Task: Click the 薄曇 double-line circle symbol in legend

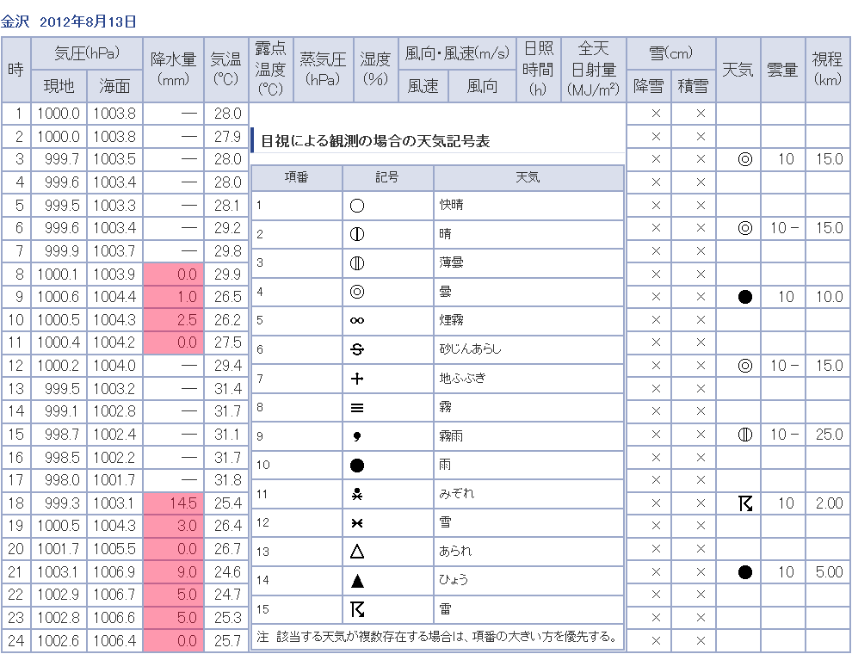Action: tap(357, 263)
